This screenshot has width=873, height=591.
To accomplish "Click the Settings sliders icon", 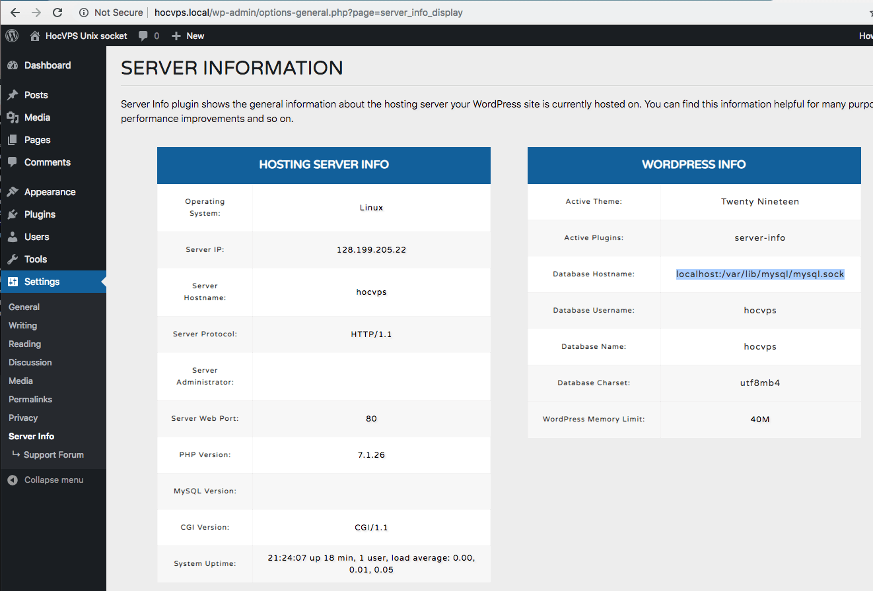I will [x=13, y=282].
